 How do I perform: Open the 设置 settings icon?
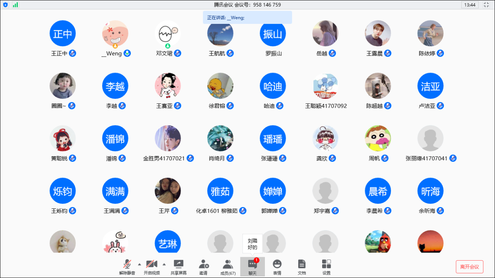click(x=326, y=267)
